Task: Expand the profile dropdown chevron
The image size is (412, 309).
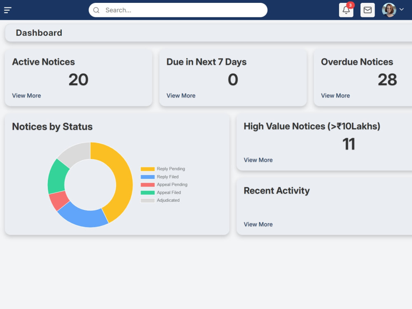Action: tap(401, 9)
